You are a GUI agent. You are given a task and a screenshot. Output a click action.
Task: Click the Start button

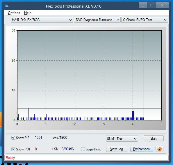(x=154, y=138)
